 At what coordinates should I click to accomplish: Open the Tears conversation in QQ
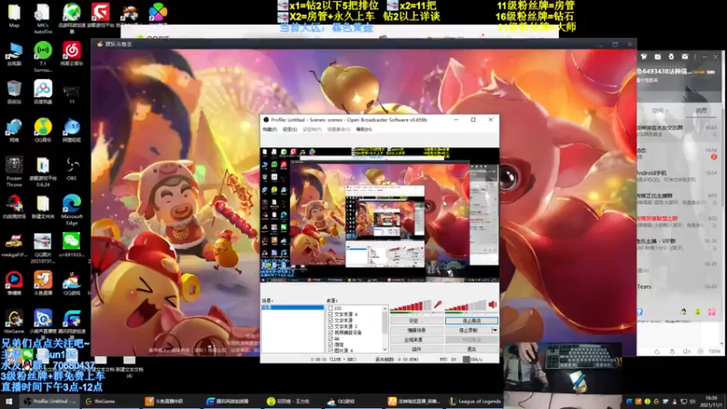point(678,286)
